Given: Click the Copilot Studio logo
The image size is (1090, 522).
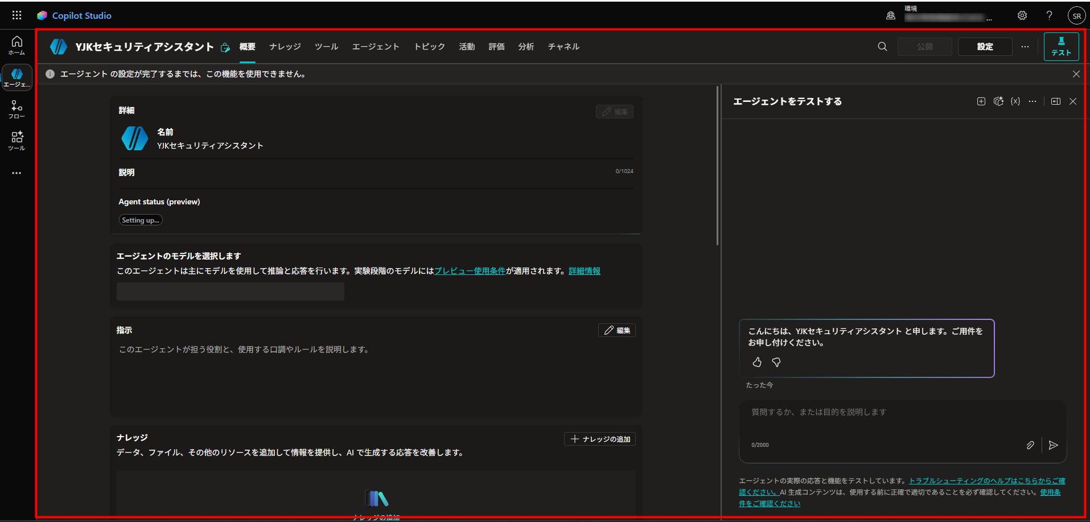Looking at the screenshot, I should pyautogui.click(x=42, y=15).
